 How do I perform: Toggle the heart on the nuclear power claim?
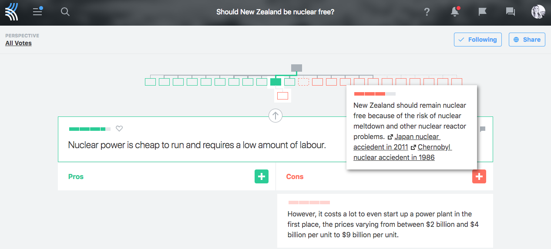tap(119, 129)
